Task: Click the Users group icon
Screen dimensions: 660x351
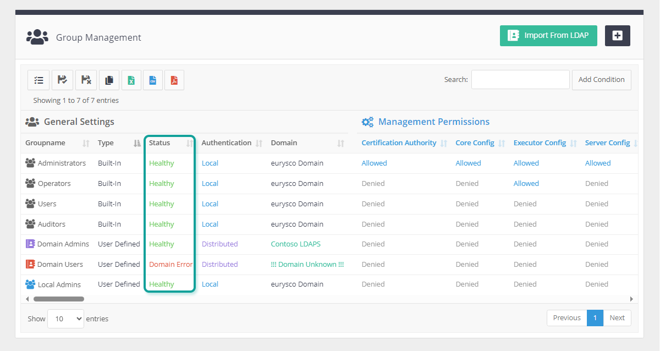Action: pos(30,204)
